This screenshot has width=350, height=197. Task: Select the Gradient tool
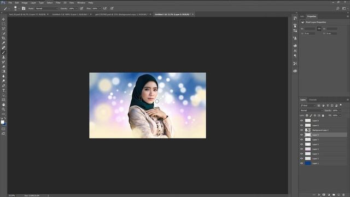[x=3, y=71]
